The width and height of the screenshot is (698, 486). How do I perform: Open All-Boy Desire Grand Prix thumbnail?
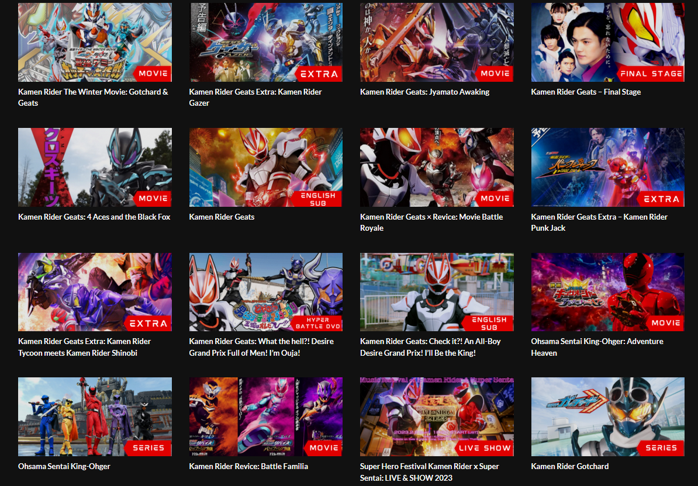click(437, 292)
